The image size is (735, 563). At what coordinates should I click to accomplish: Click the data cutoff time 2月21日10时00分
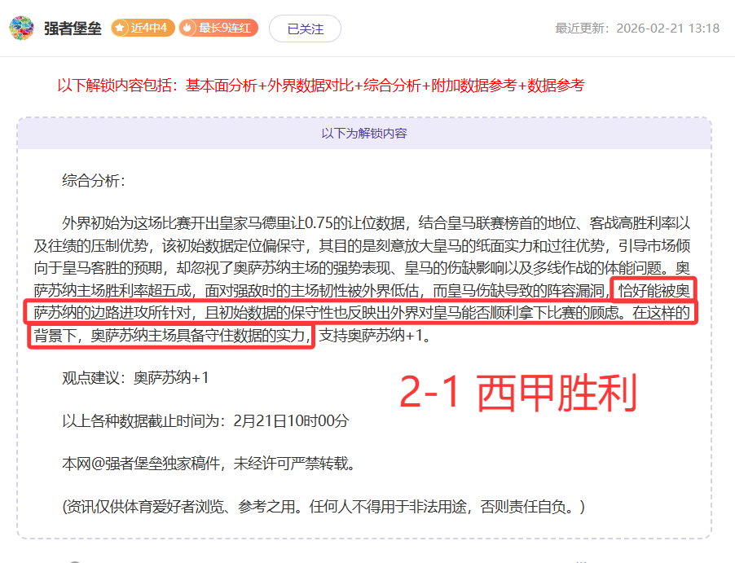(x=291, y=421)
